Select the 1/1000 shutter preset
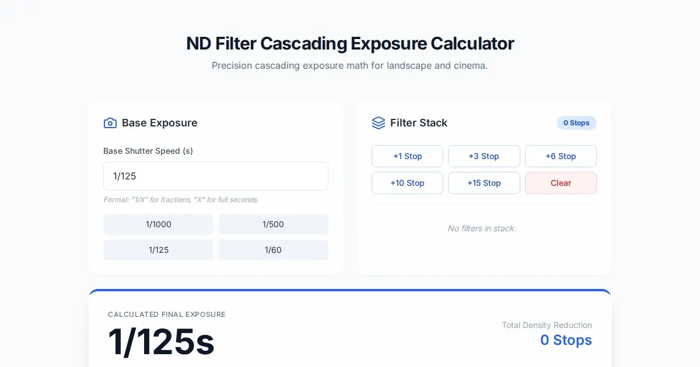 [159, 224]
